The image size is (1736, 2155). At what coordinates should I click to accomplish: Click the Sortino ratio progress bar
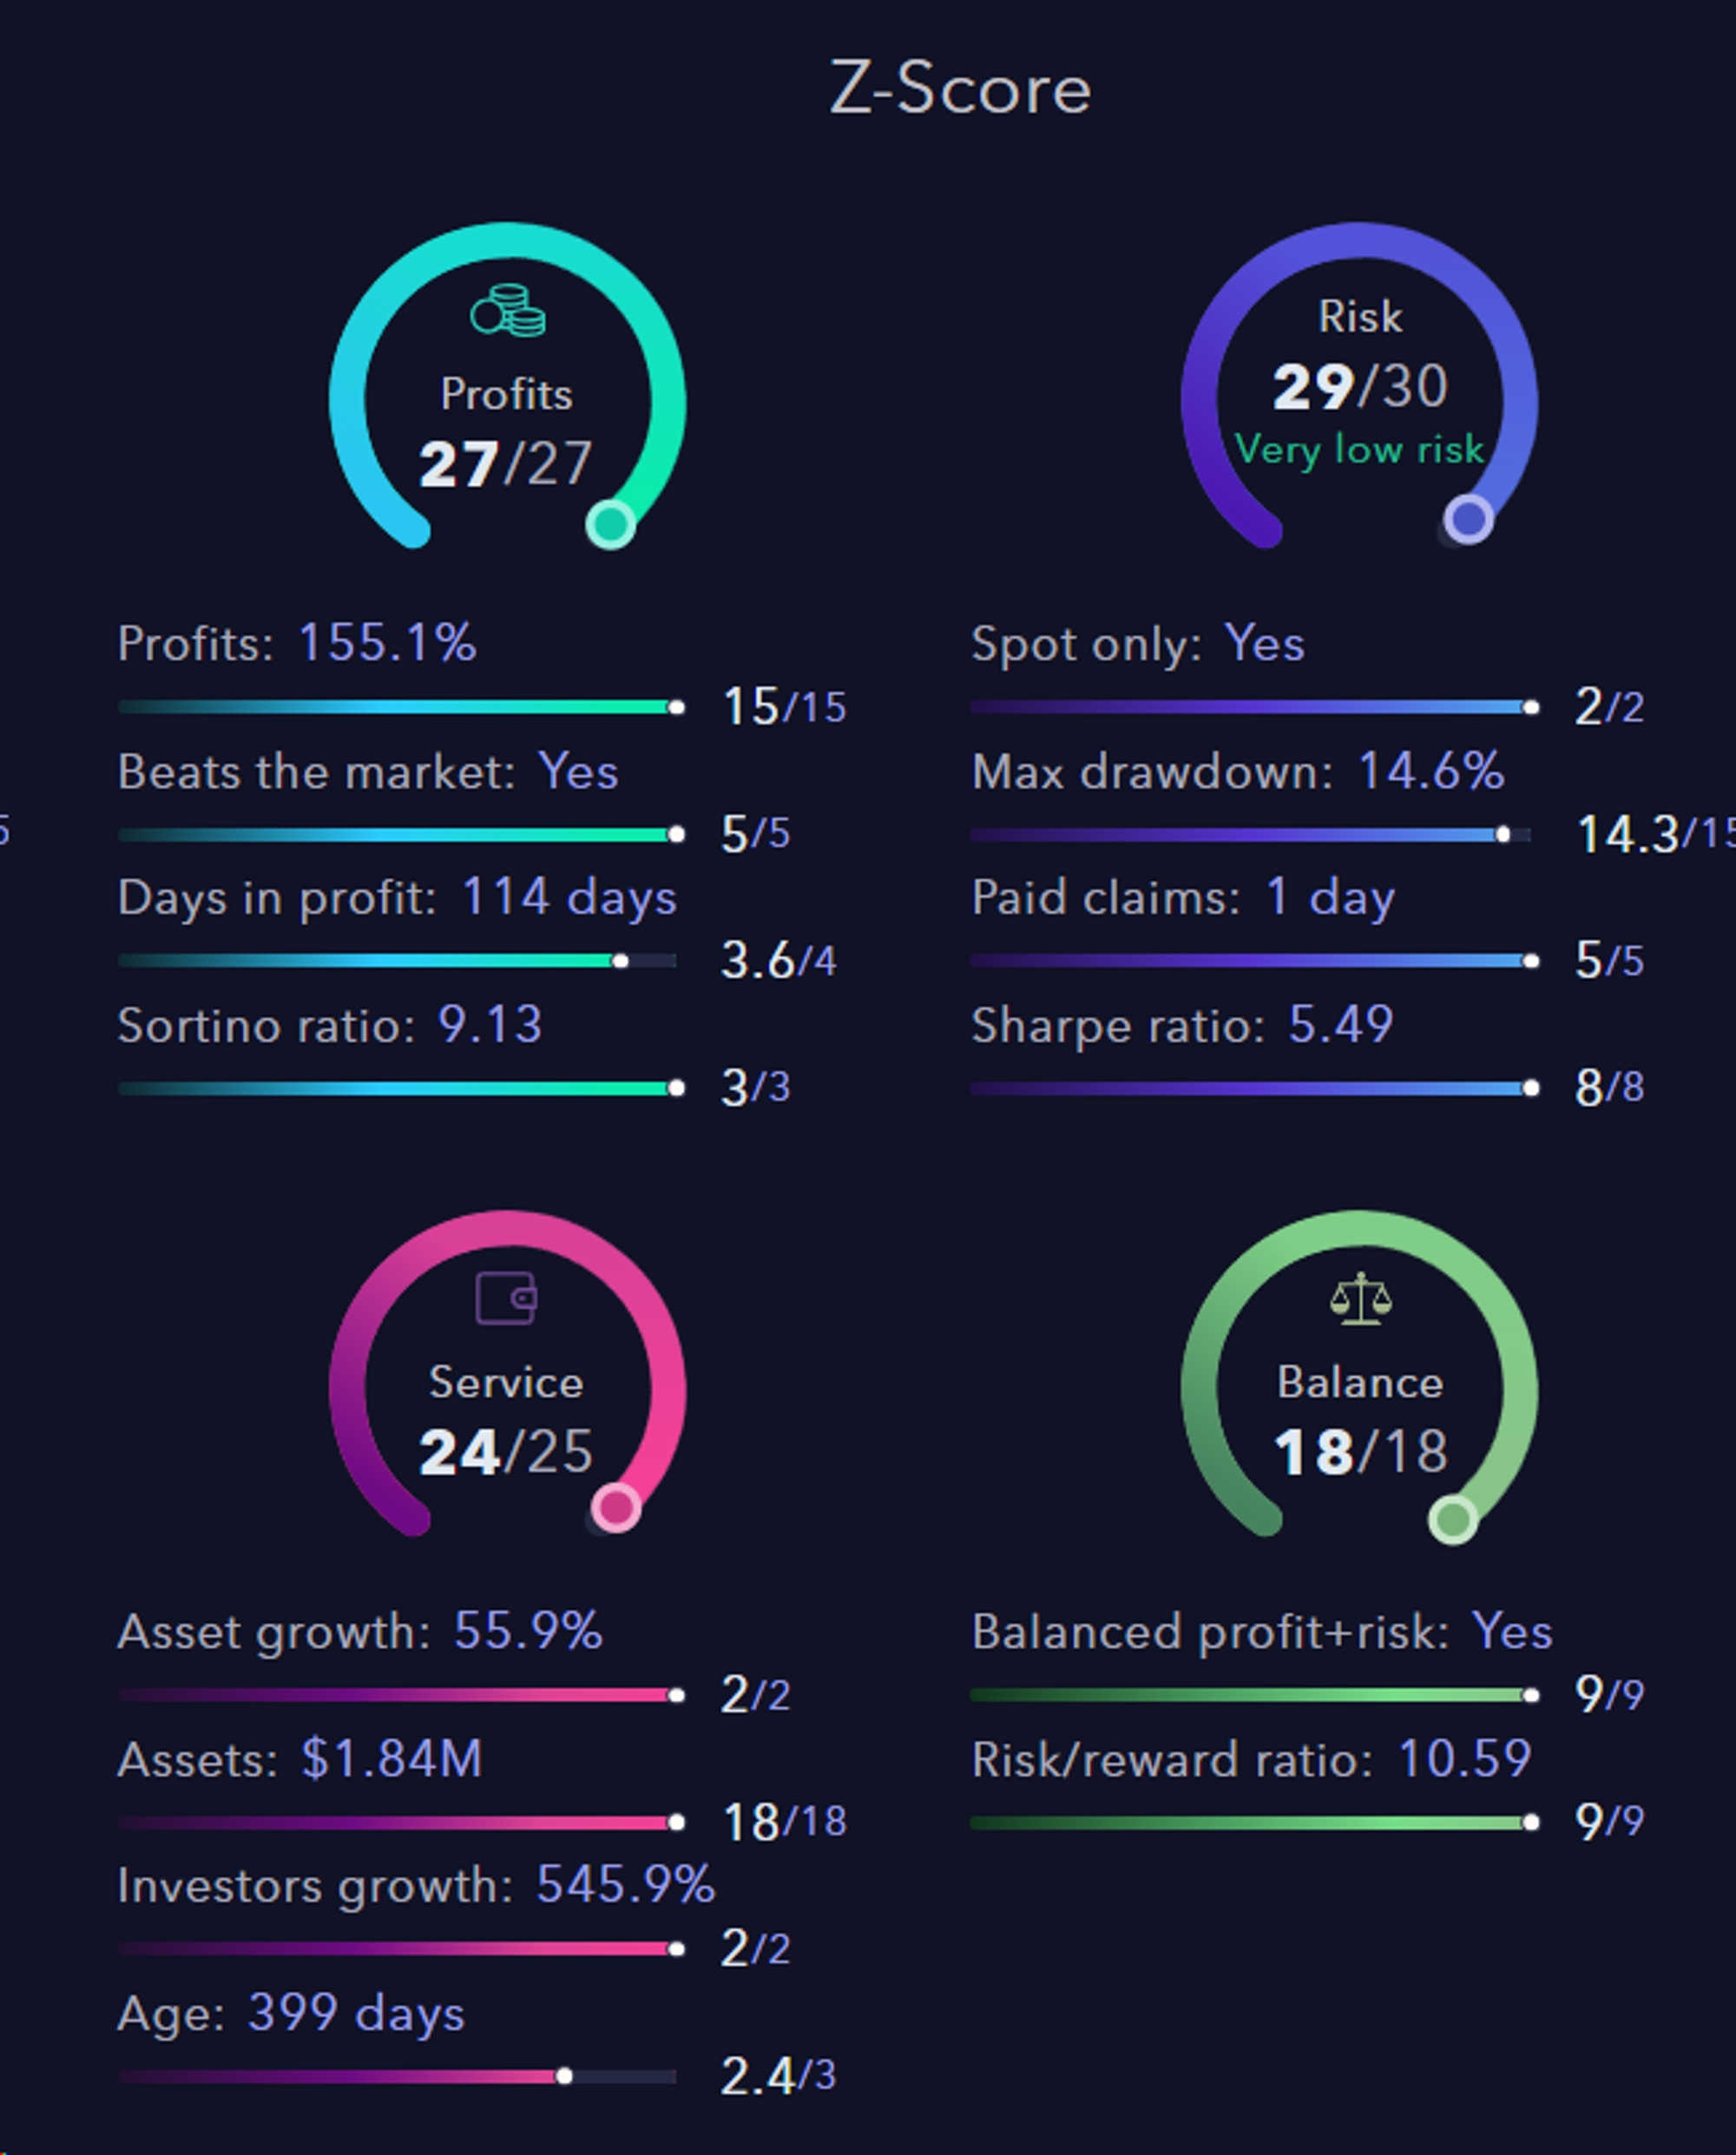coord(397,1088)
